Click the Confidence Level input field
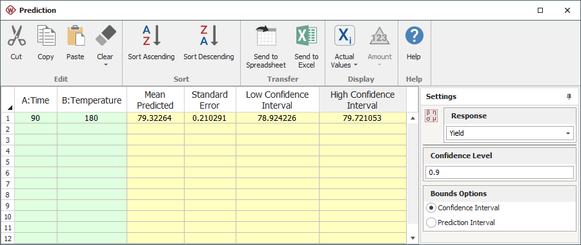 [x=500, y=172]
